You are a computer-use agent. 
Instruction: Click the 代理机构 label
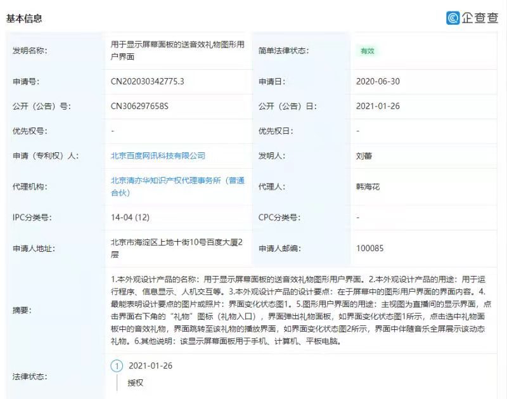[30, 186]
